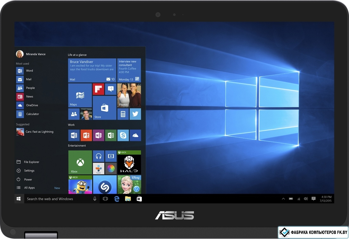Show All Apps in the Start menu
This screenshot has width=349, height=239.
point(26,188)
